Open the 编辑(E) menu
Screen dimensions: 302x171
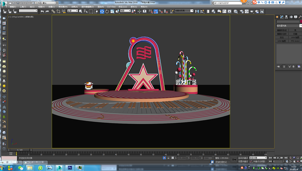[x=13, y=7]
